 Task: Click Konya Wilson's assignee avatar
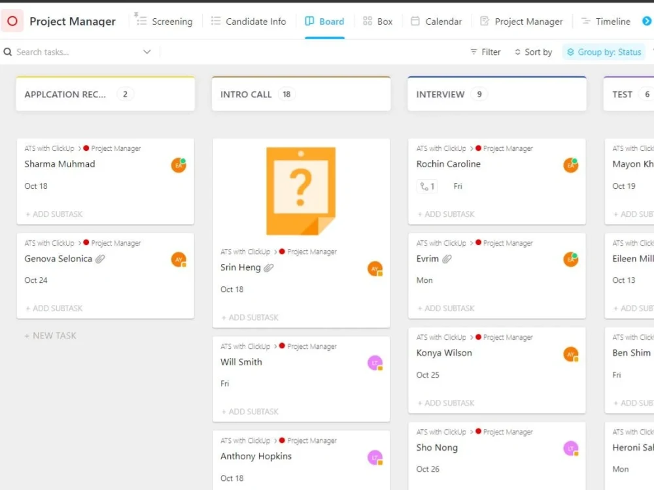(x=570, y=354)
